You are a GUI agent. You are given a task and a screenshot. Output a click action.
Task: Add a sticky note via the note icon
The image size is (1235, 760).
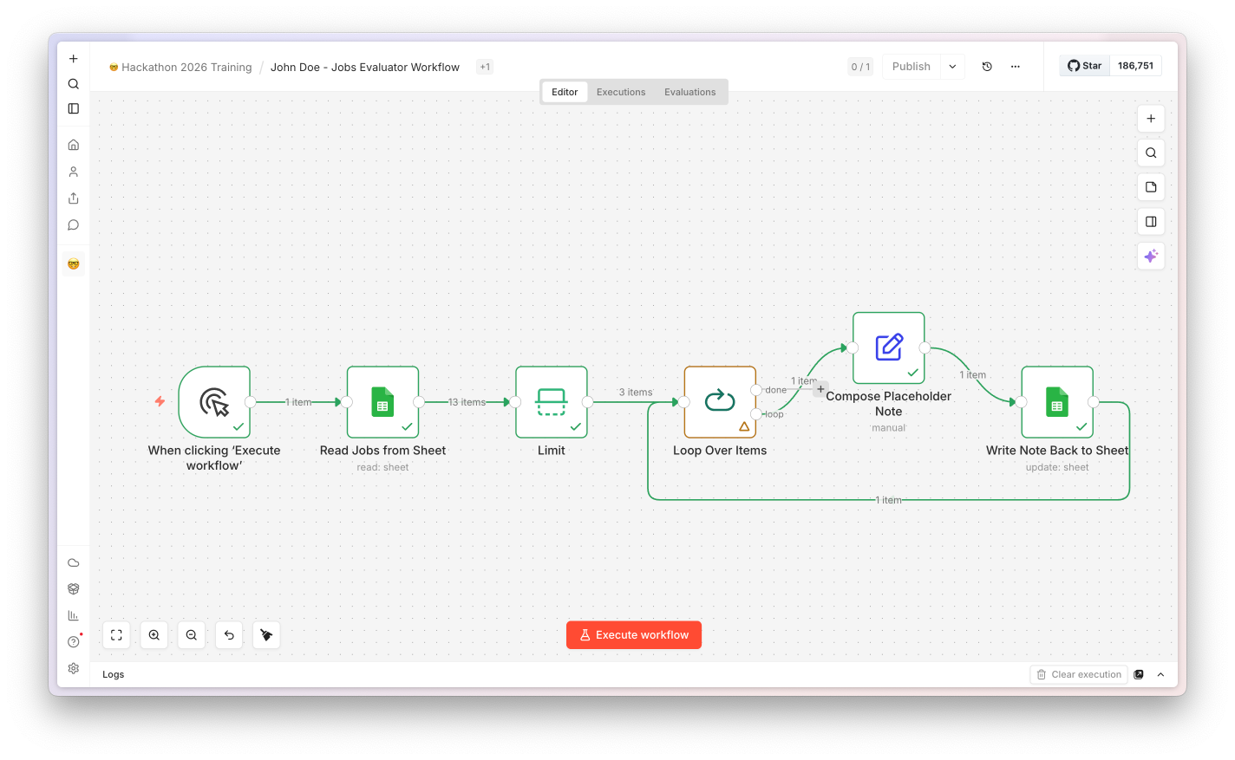click(x=1151, y=187)
